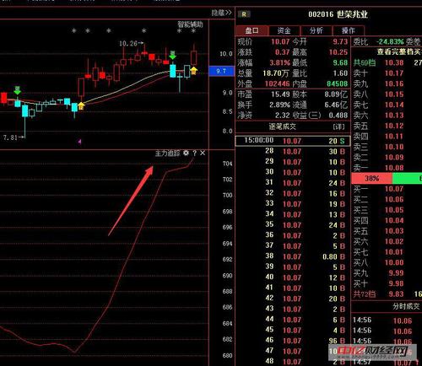Select the green sell arrow near 10.0
This screenshot has height=366, width=422.
(x=173, y=55)
